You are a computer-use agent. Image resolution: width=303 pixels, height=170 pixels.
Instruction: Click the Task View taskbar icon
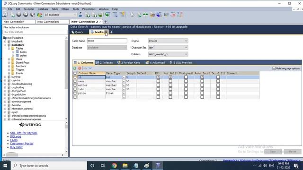(103, 166)
